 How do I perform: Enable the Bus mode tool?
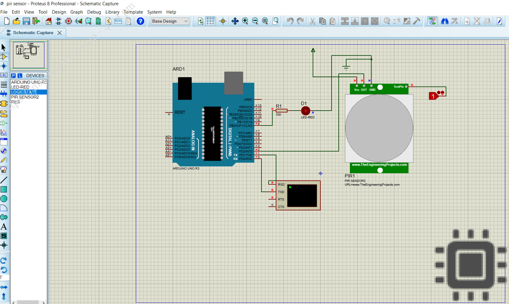coord(4,93)
